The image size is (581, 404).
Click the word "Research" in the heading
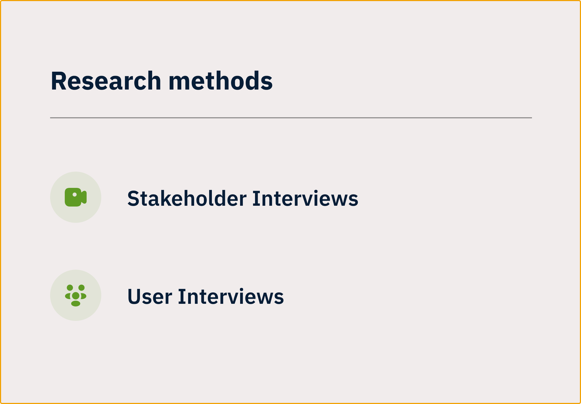coord(106,81)
